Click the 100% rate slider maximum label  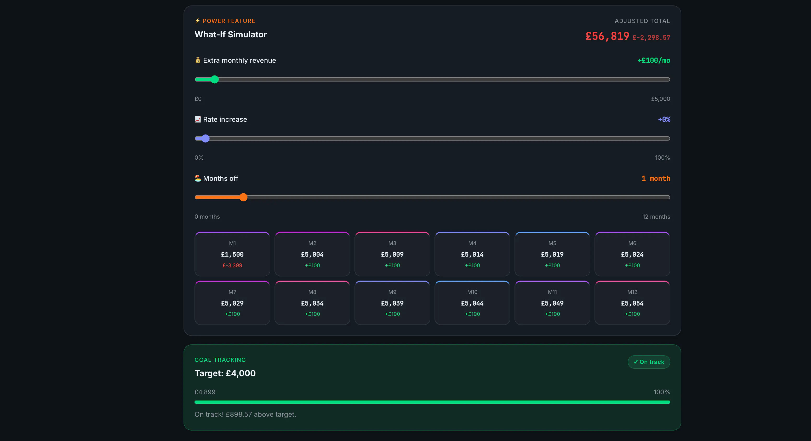point(662,158)
